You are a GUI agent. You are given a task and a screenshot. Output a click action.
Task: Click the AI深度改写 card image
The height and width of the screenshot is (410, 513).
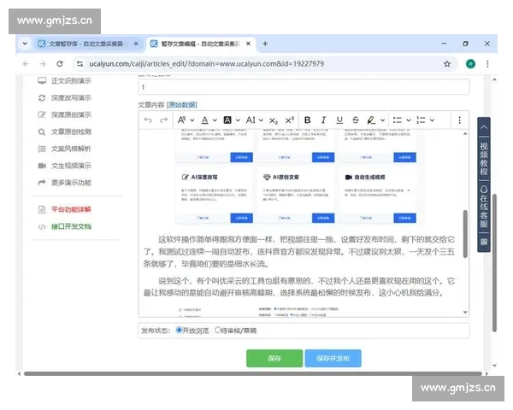coord(215,195)
